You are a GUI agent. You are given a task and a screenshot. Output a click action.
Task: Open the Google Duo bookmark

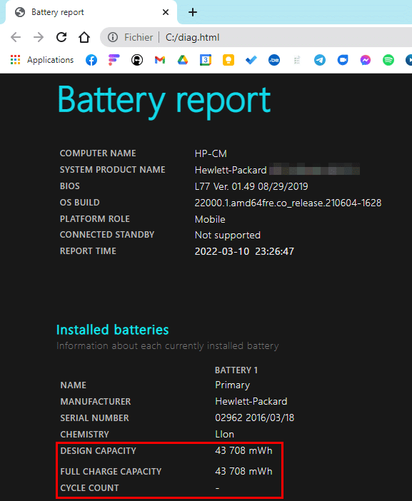point(343,60)
